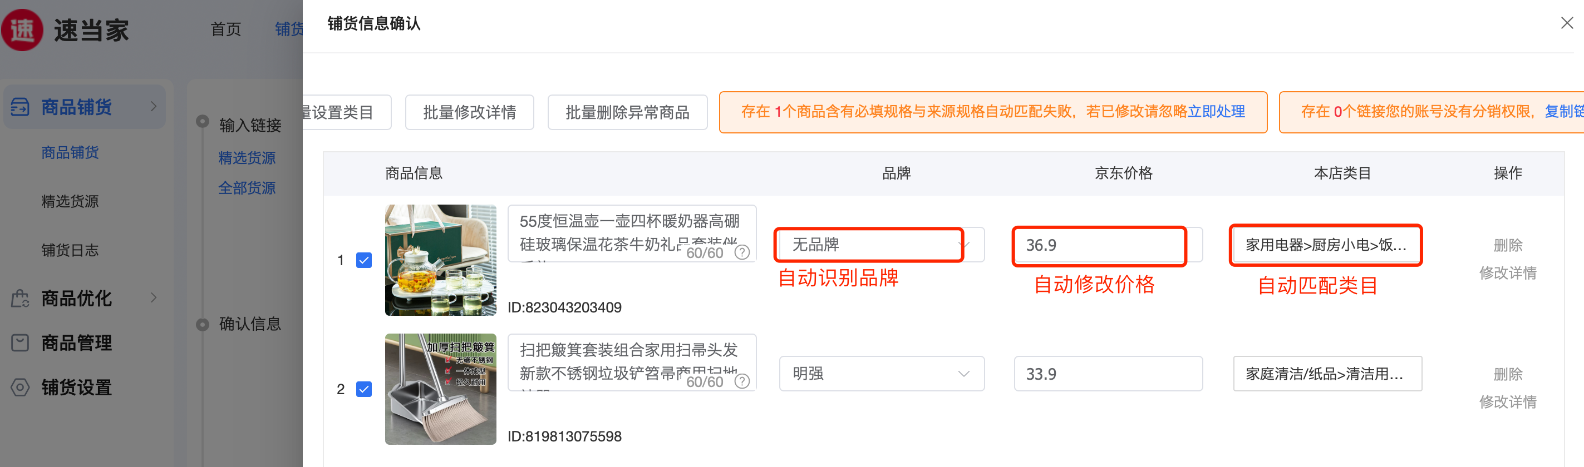Click the 33.9 JD price field
Viewport: 1584px width, 467px height.
(x=1108, y=374)
